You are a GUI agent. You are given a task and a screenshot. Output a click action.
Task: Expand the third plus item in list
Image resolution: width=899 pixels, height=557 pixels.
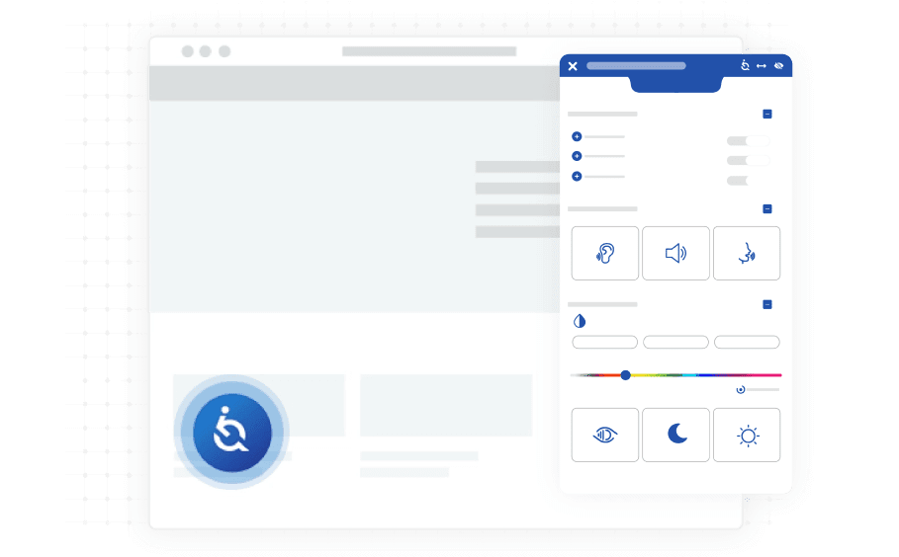pos(577,177)
